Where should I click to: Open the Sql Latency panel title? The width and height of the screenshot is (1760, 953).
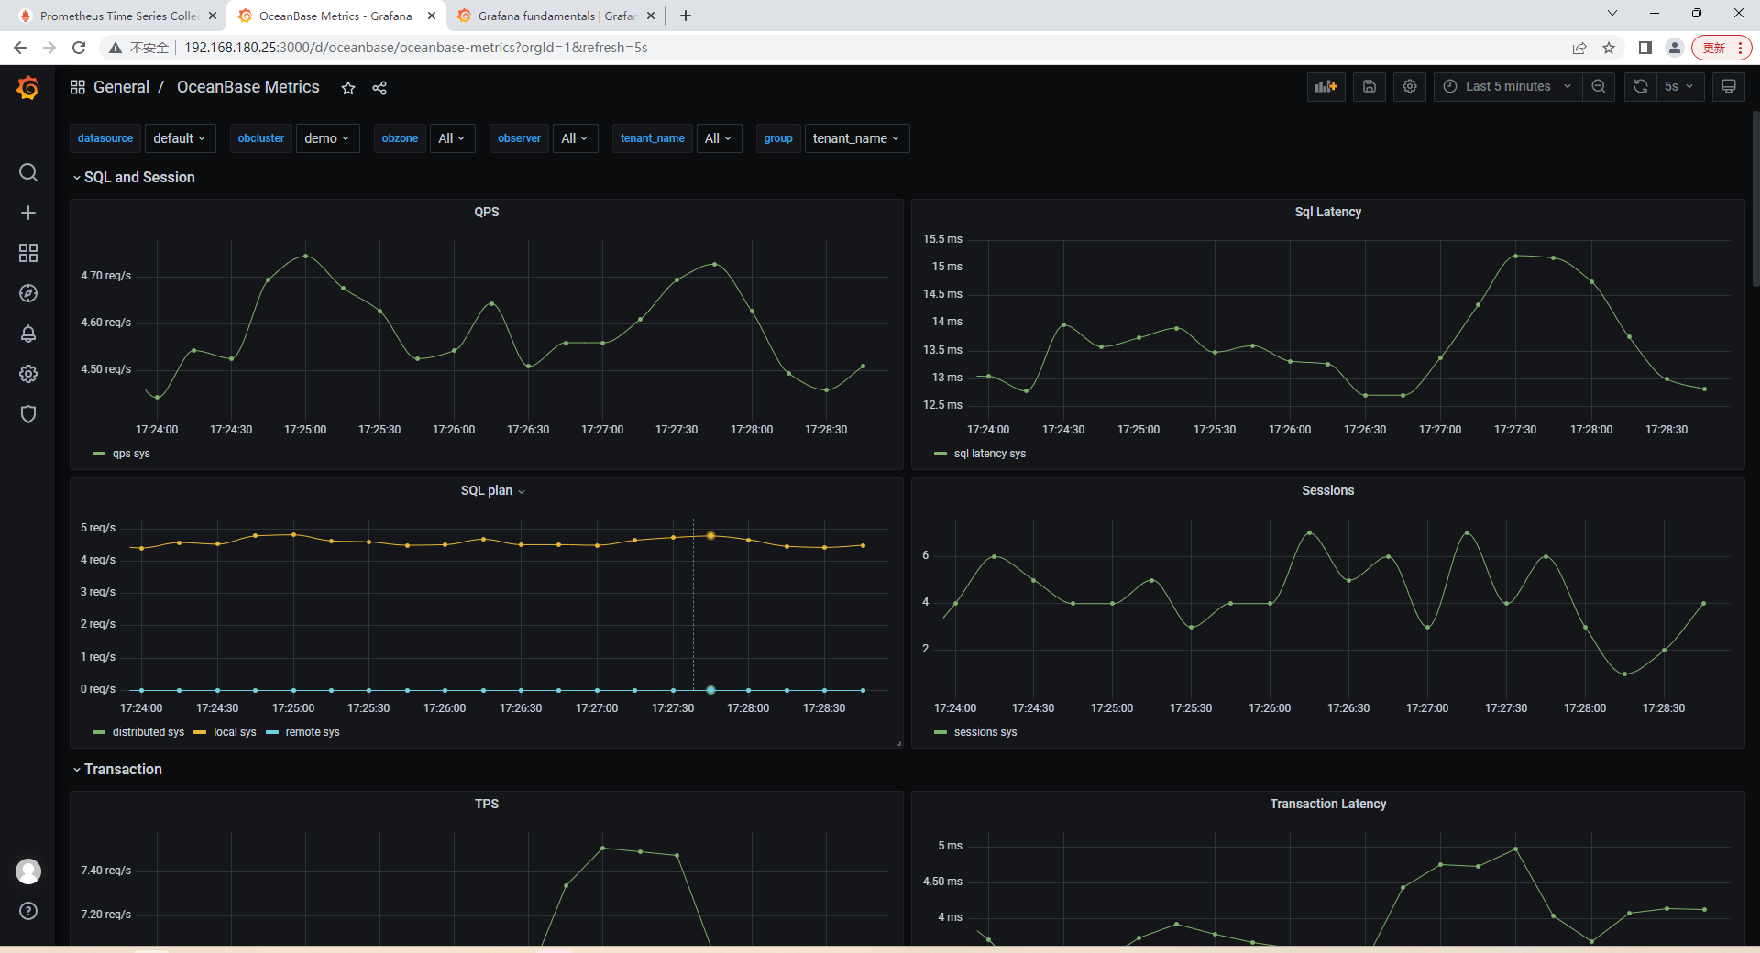pos(1327,212)
